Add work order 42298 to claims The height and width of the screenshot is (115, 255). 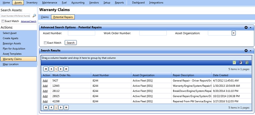[45, 101]
